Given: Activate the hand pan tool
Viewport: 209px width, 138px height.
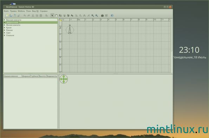Looking at the screenshot, I should pos(56,15).
